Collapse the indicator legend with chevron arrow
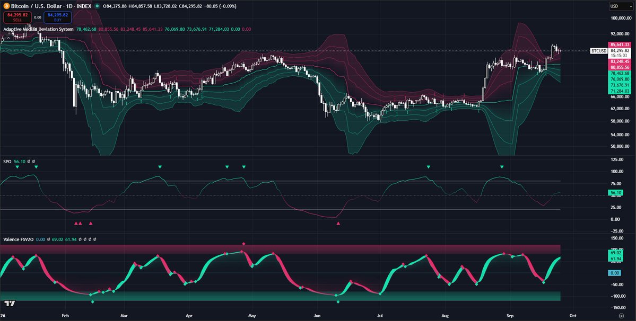 [8, 38]
